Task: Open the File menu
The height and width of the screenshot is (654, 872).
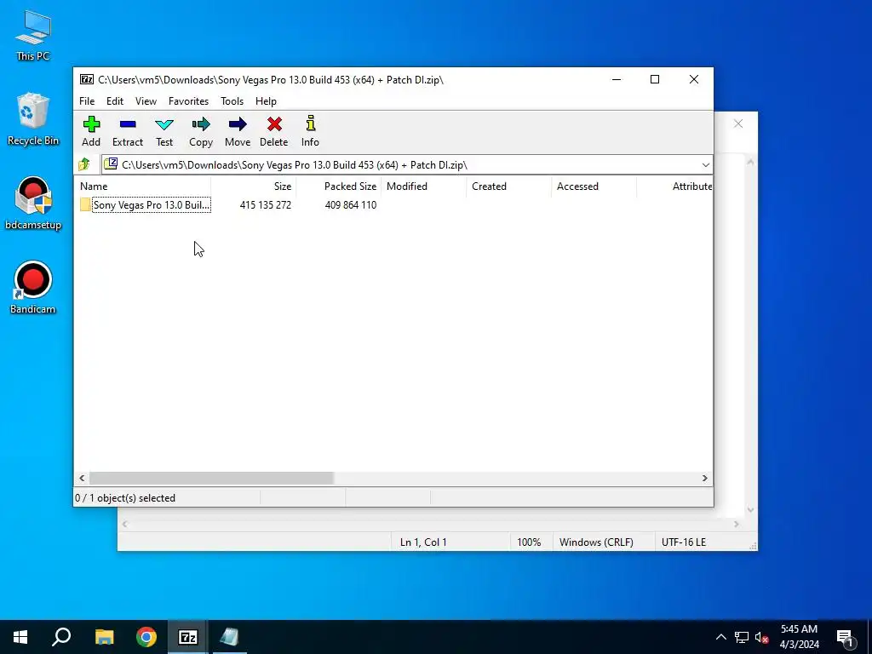Action: coord(87,101)
